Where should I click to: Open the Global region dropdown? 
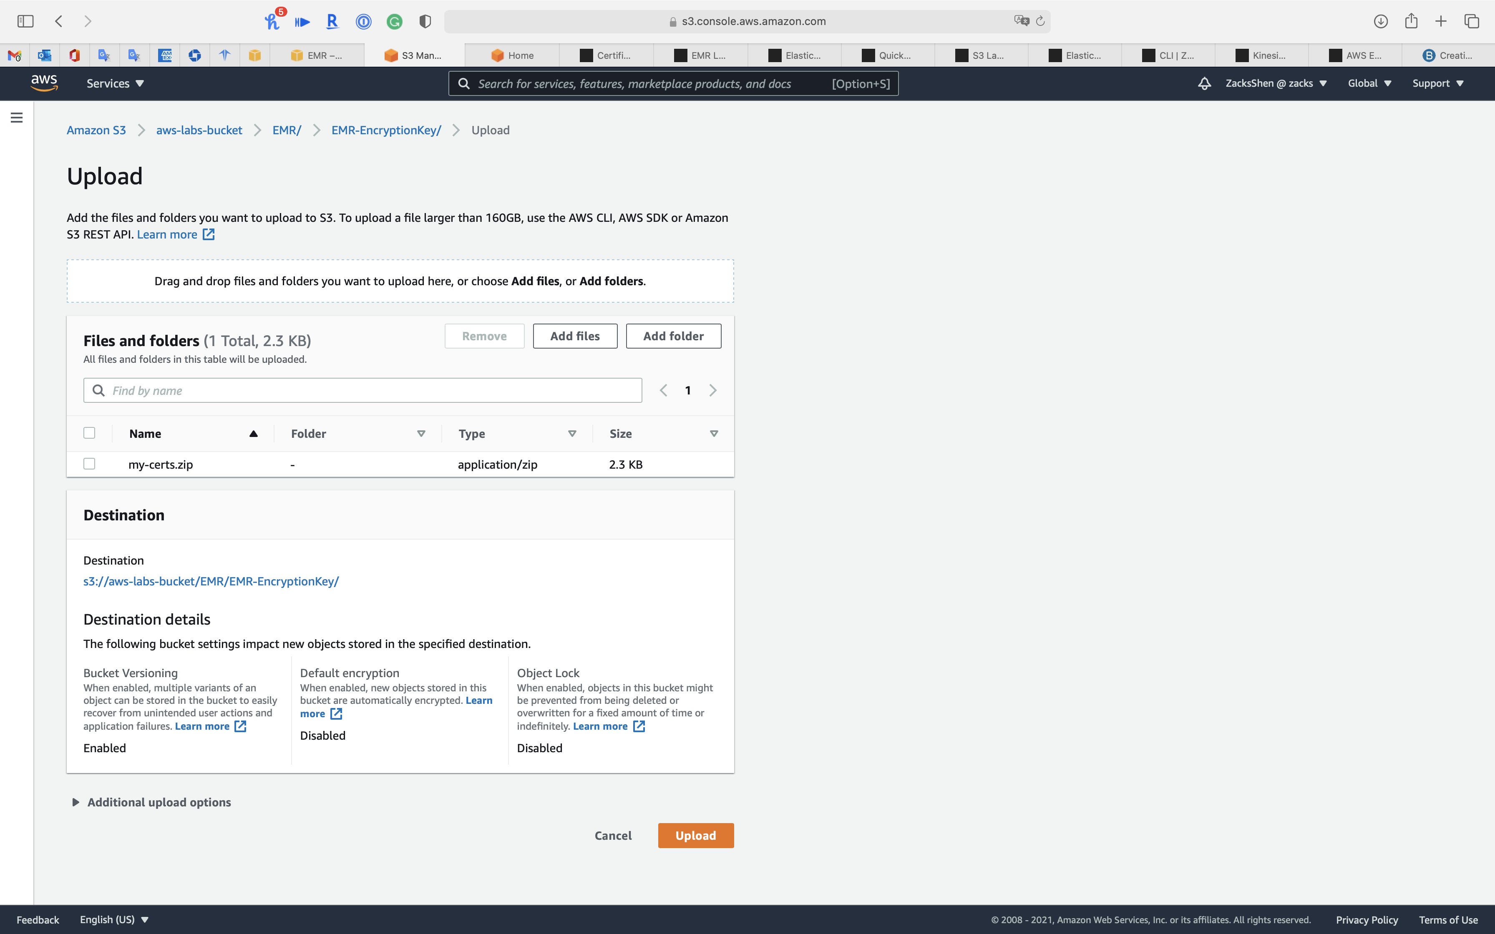pos(1369,83)
